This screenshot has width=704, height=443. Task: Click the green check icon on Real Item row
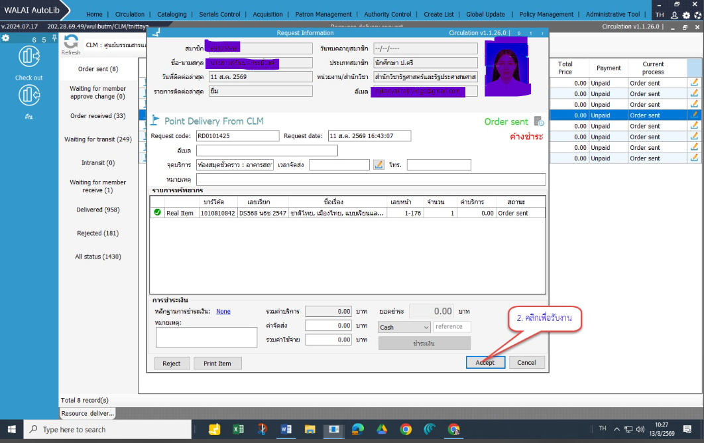[157, 212]
